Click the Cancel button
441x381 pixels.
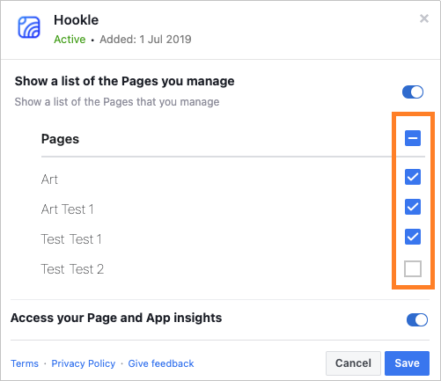353,363
